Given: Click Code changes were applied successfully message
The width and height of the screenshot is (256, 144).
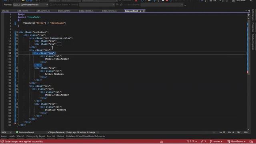Looking at the screenshot, I should [x=24, y=142].
